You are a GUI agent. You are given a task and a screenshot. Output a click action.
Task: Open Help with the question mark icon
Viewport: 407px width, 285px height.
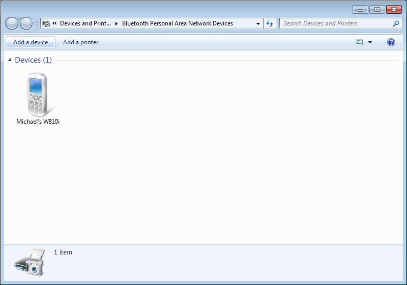click(391, 42)
